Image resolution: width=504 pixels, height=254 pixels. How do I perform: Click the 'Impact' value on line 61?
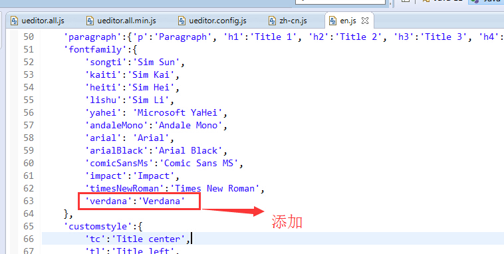tap(154, 176)
